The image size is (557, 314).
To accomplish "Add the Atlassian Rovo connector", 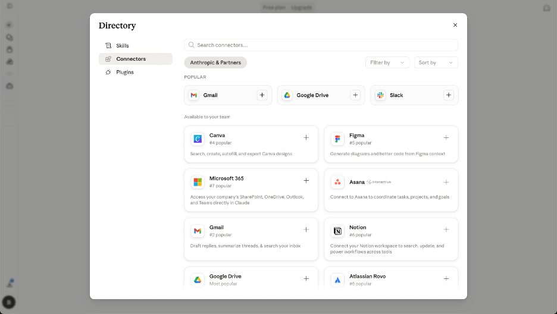I will coord(446,278).
